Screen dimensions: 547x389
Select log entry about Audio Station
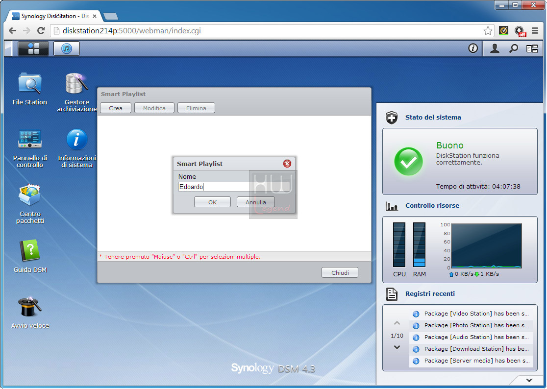pos(471,338)
